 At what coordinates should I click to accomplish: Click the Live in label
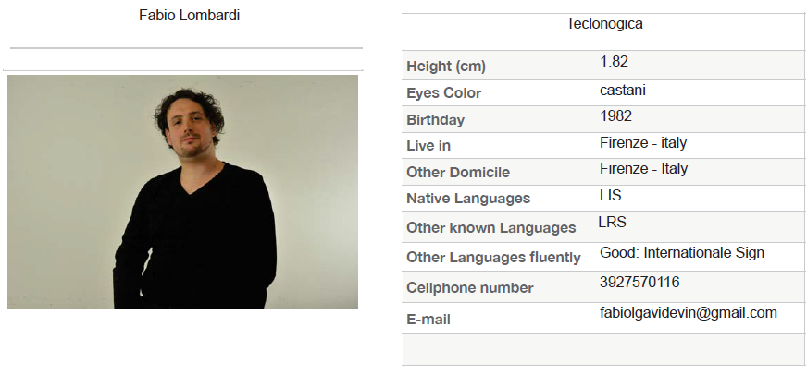pyautogui.click(x=428, y=146)
